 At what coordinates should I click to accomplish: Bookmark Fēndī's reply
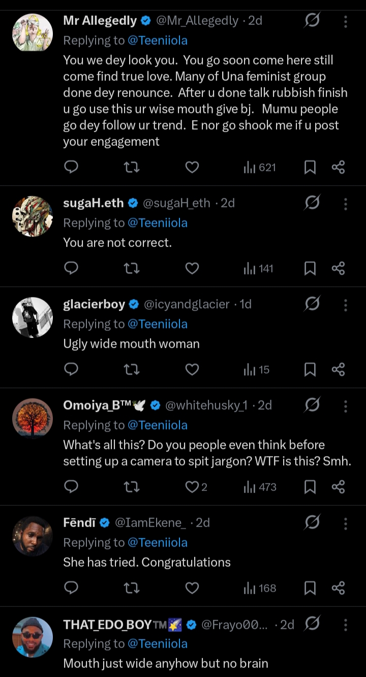[x=310, y=588]
